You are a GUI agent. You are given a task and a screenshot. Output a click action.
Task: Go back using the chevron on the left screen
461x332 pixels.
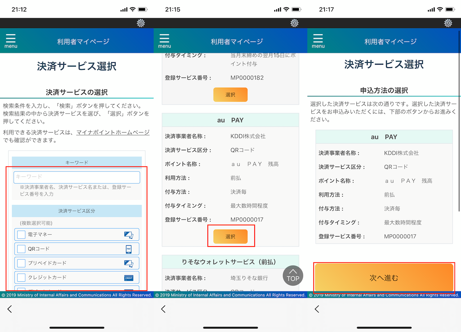[x=10, y=309]
